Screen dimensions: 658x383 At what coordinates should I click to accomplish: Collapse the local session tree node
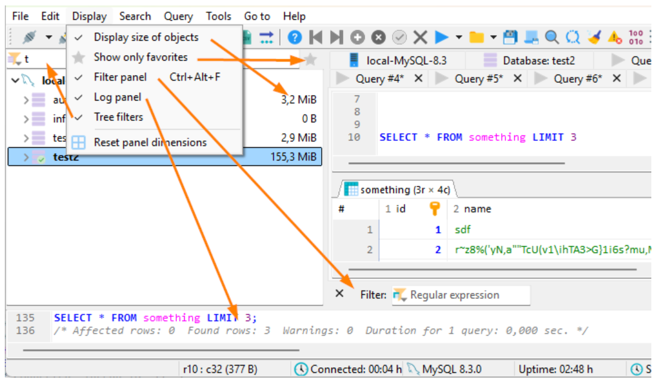(15, 80)
